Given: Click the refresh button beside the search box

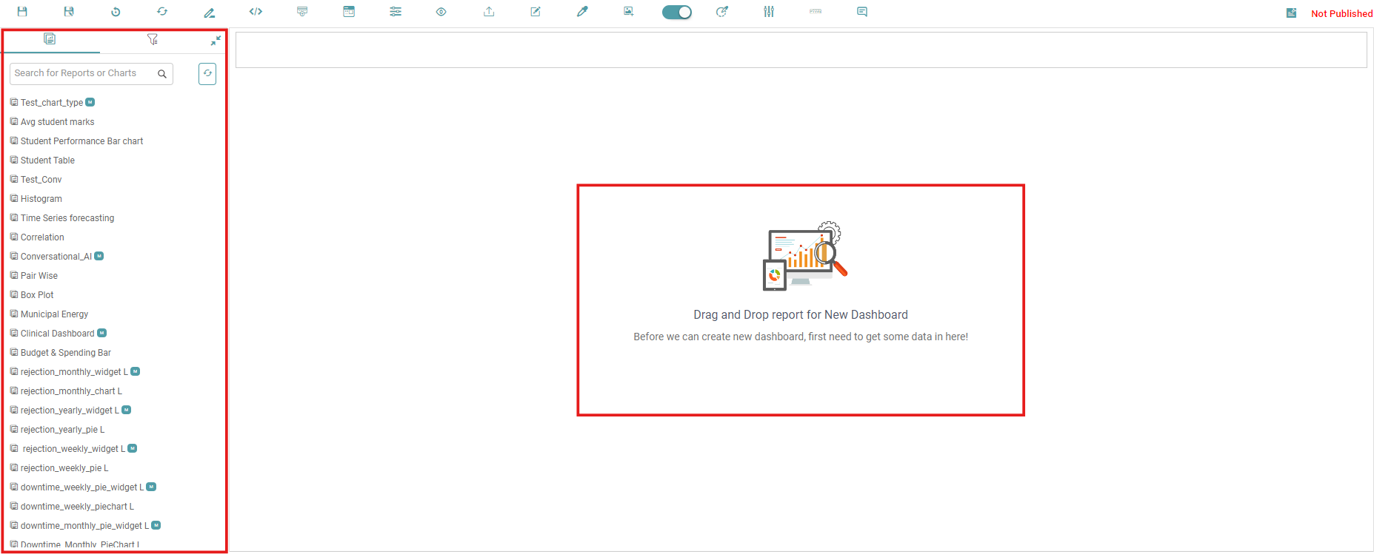Looking at the screenshot, I should coord(207,73).
